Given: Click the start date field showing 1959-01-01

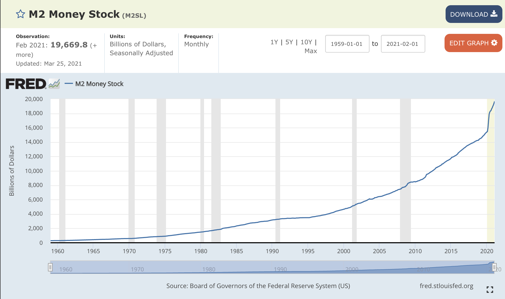Looking at the screenshot, I should click(x=347, y=44).
